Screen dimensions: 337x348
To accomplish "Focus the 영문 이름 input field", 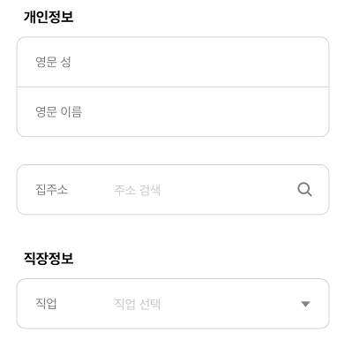I will (x=173, y=112).
